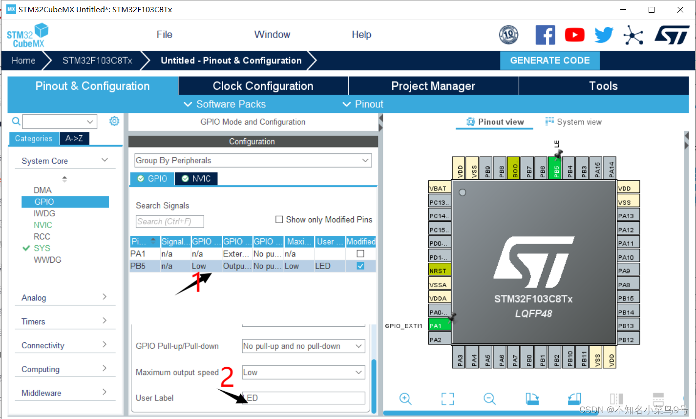Image resolution: width=696 pixels, height=419 pixels.
Task: Click the BOOT0 pin at the chip top
Action: point(513,168)
